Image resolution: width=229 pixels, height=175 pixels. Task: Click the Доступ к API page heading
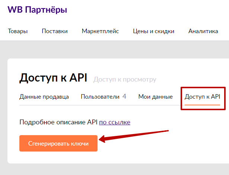click(x=53, y=78)
